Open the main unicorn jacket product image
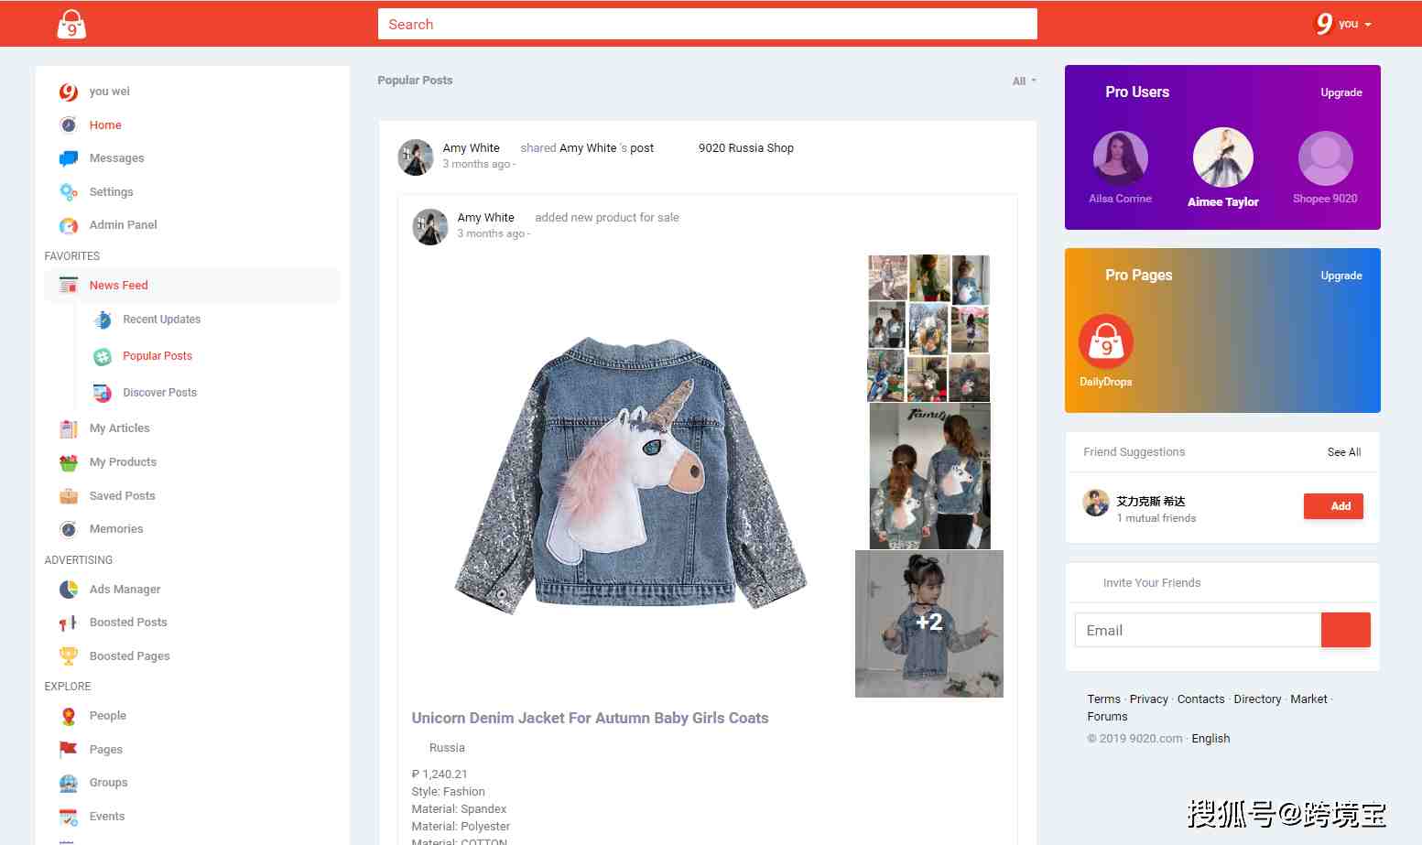The width and height of the screenshot is (1422, 845). point(631,476)
